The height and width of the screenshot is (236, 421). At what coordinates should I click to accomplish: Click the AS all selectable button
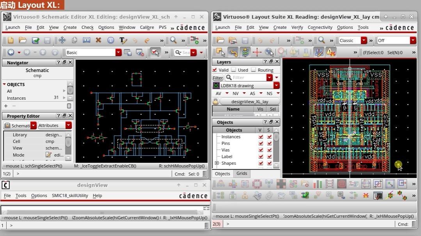[252, 93]
